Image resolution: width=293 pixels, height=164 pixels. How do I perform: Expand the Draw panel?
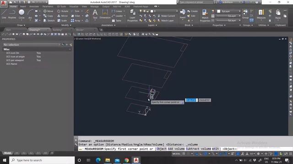tap(21, 25)
